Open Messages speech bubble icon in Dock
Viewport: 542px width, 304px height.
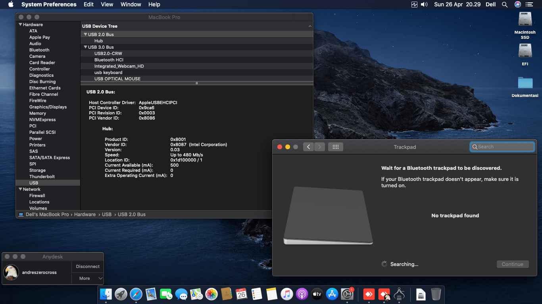click(181, 294)
